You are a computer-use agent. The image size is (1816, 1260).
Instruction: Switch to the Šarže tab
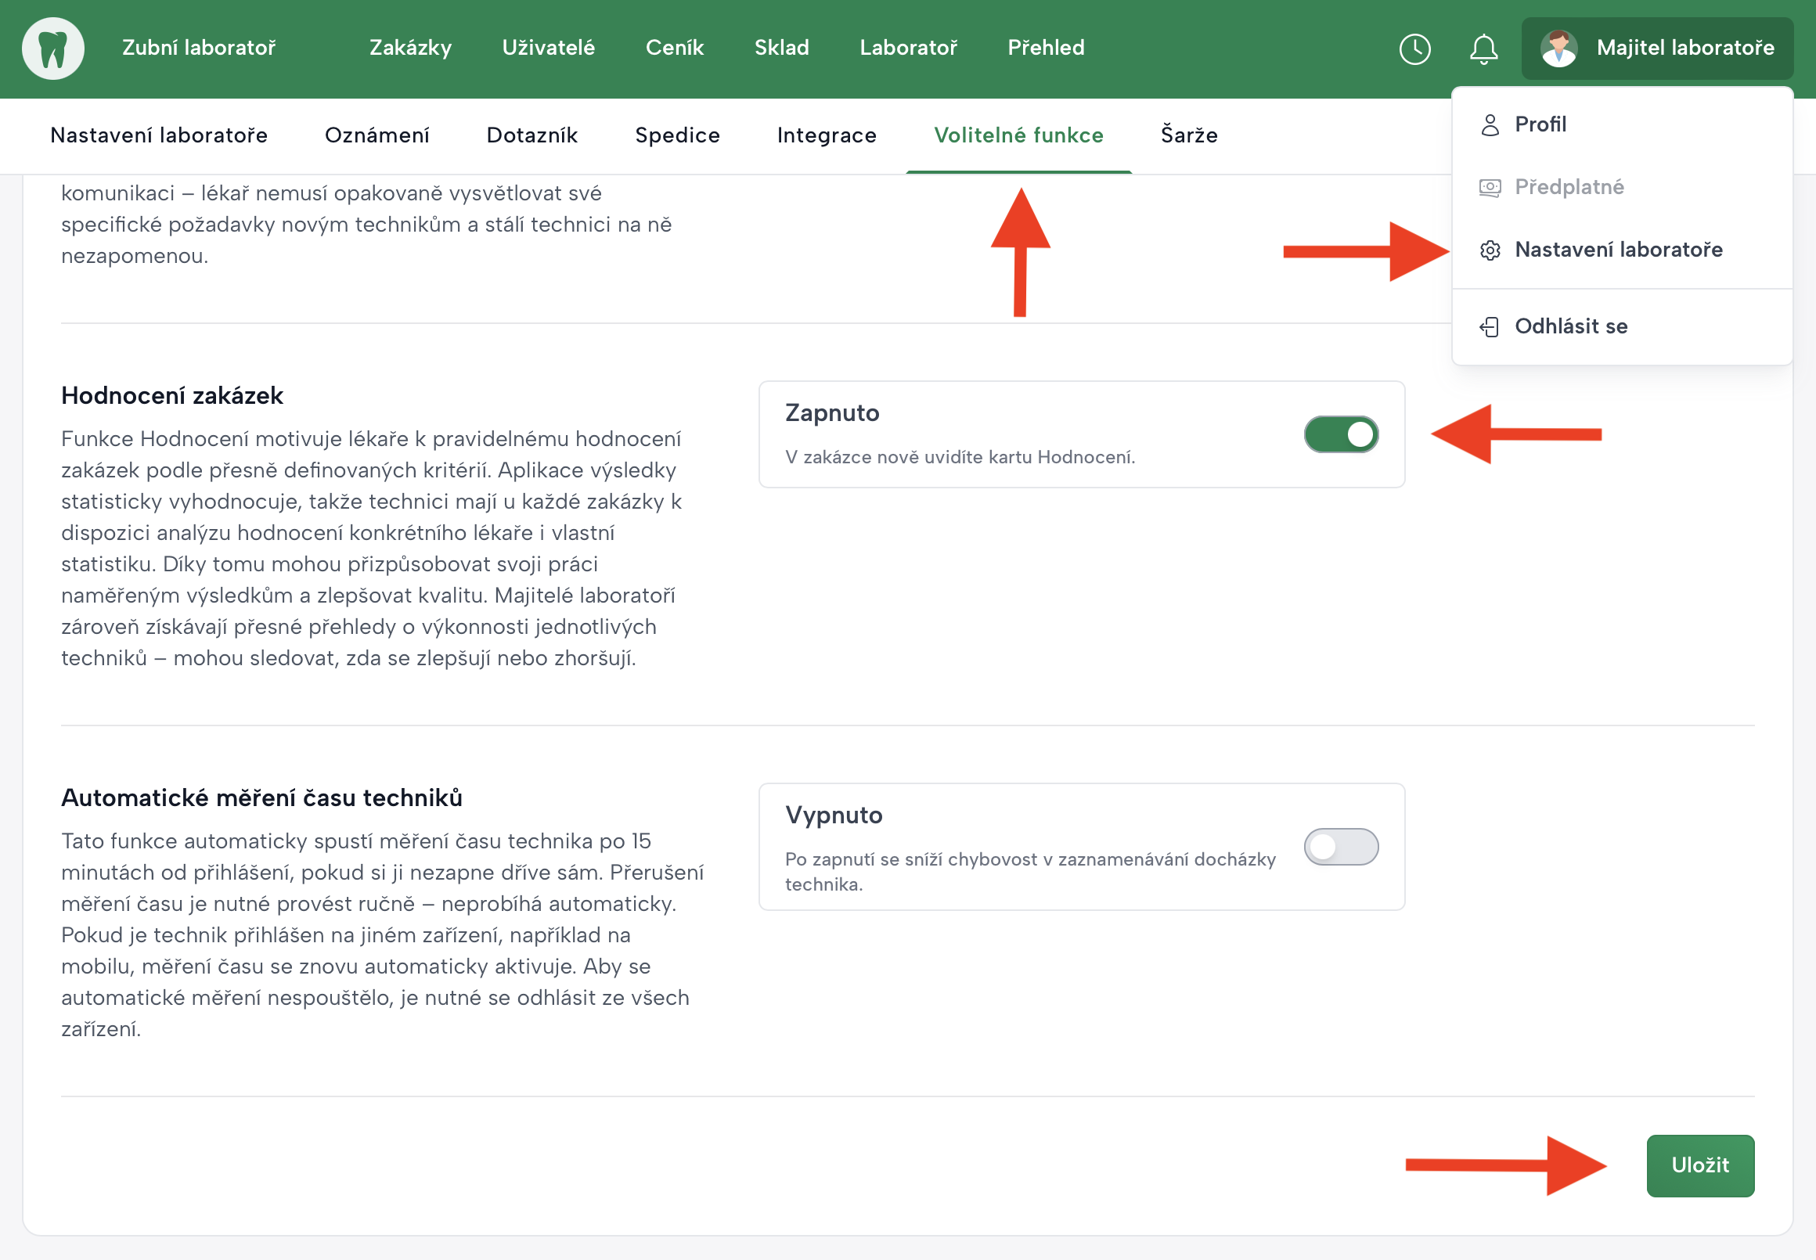(1188, 135)
